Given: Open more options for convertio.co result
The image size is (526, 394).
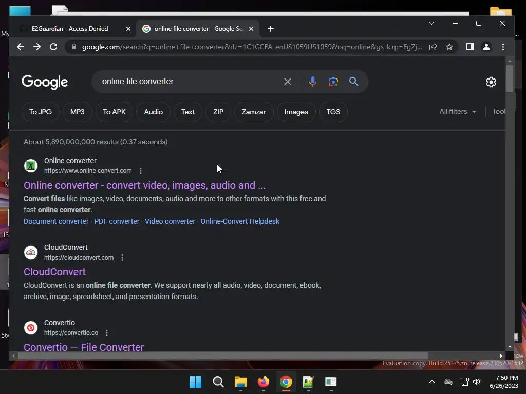Looking at the screenshot, I should coord(107,333).
